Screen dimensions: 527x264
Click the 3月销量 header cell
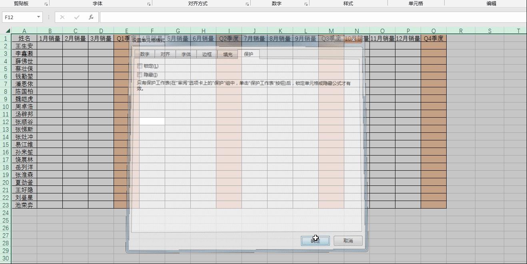pyautogui.click(x=101, y=38)
